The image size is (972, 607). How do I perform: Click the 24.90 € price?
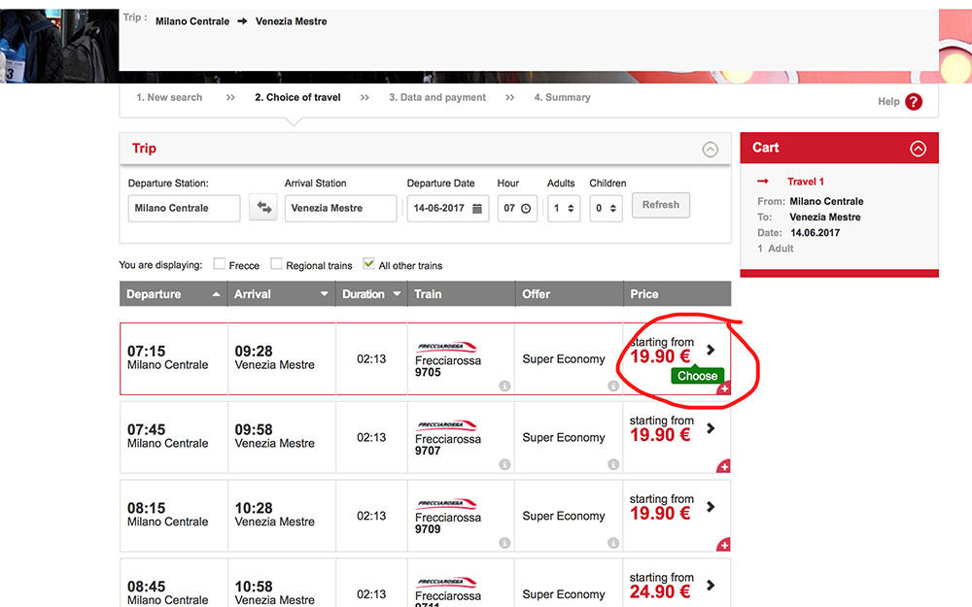pyautogui.click(x=660, y=592)
